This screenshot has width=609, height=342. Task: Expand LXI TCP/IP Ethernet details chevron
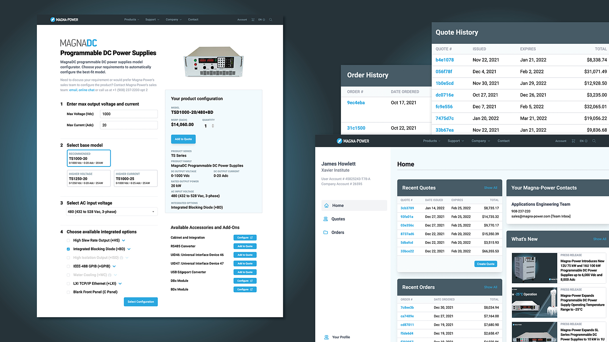[x=120, y=284]
